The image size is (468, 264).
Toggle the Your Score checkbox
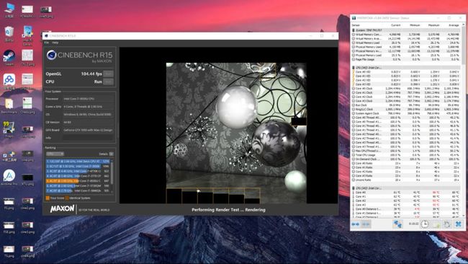[48, 198]
